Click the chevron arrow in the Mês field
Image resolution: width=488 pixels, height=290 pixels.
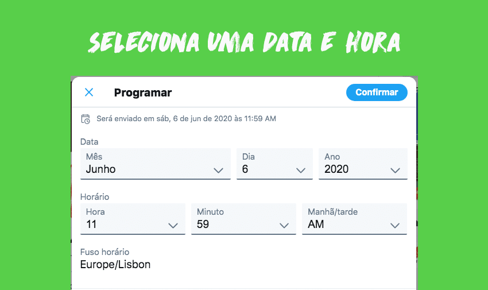[x=218, y=170]
